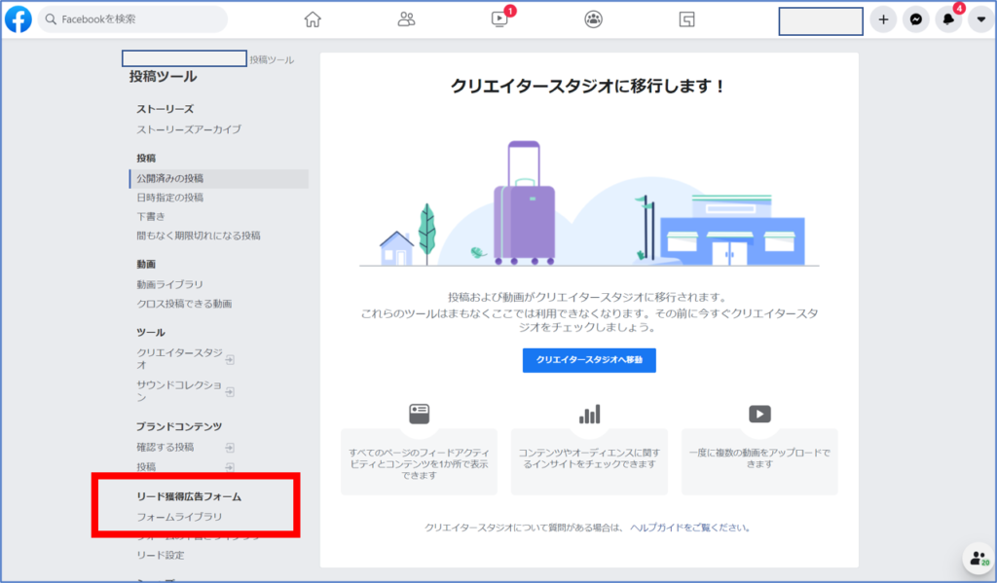Click the profile name box in top bar

point(821,21)
